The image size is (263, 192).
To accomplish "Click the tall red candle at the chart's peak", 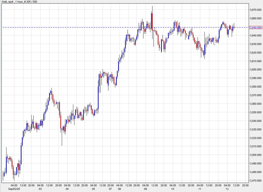I will coord(152,21).
